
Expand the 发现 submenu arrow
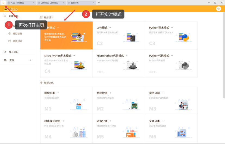click(30, 60)
